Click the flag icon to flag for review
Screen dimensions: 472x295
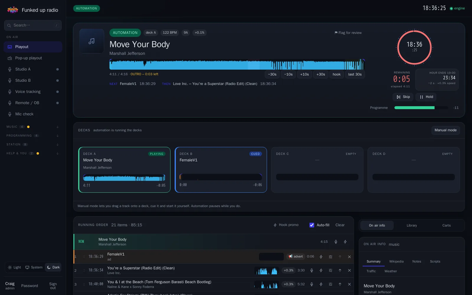348,33
